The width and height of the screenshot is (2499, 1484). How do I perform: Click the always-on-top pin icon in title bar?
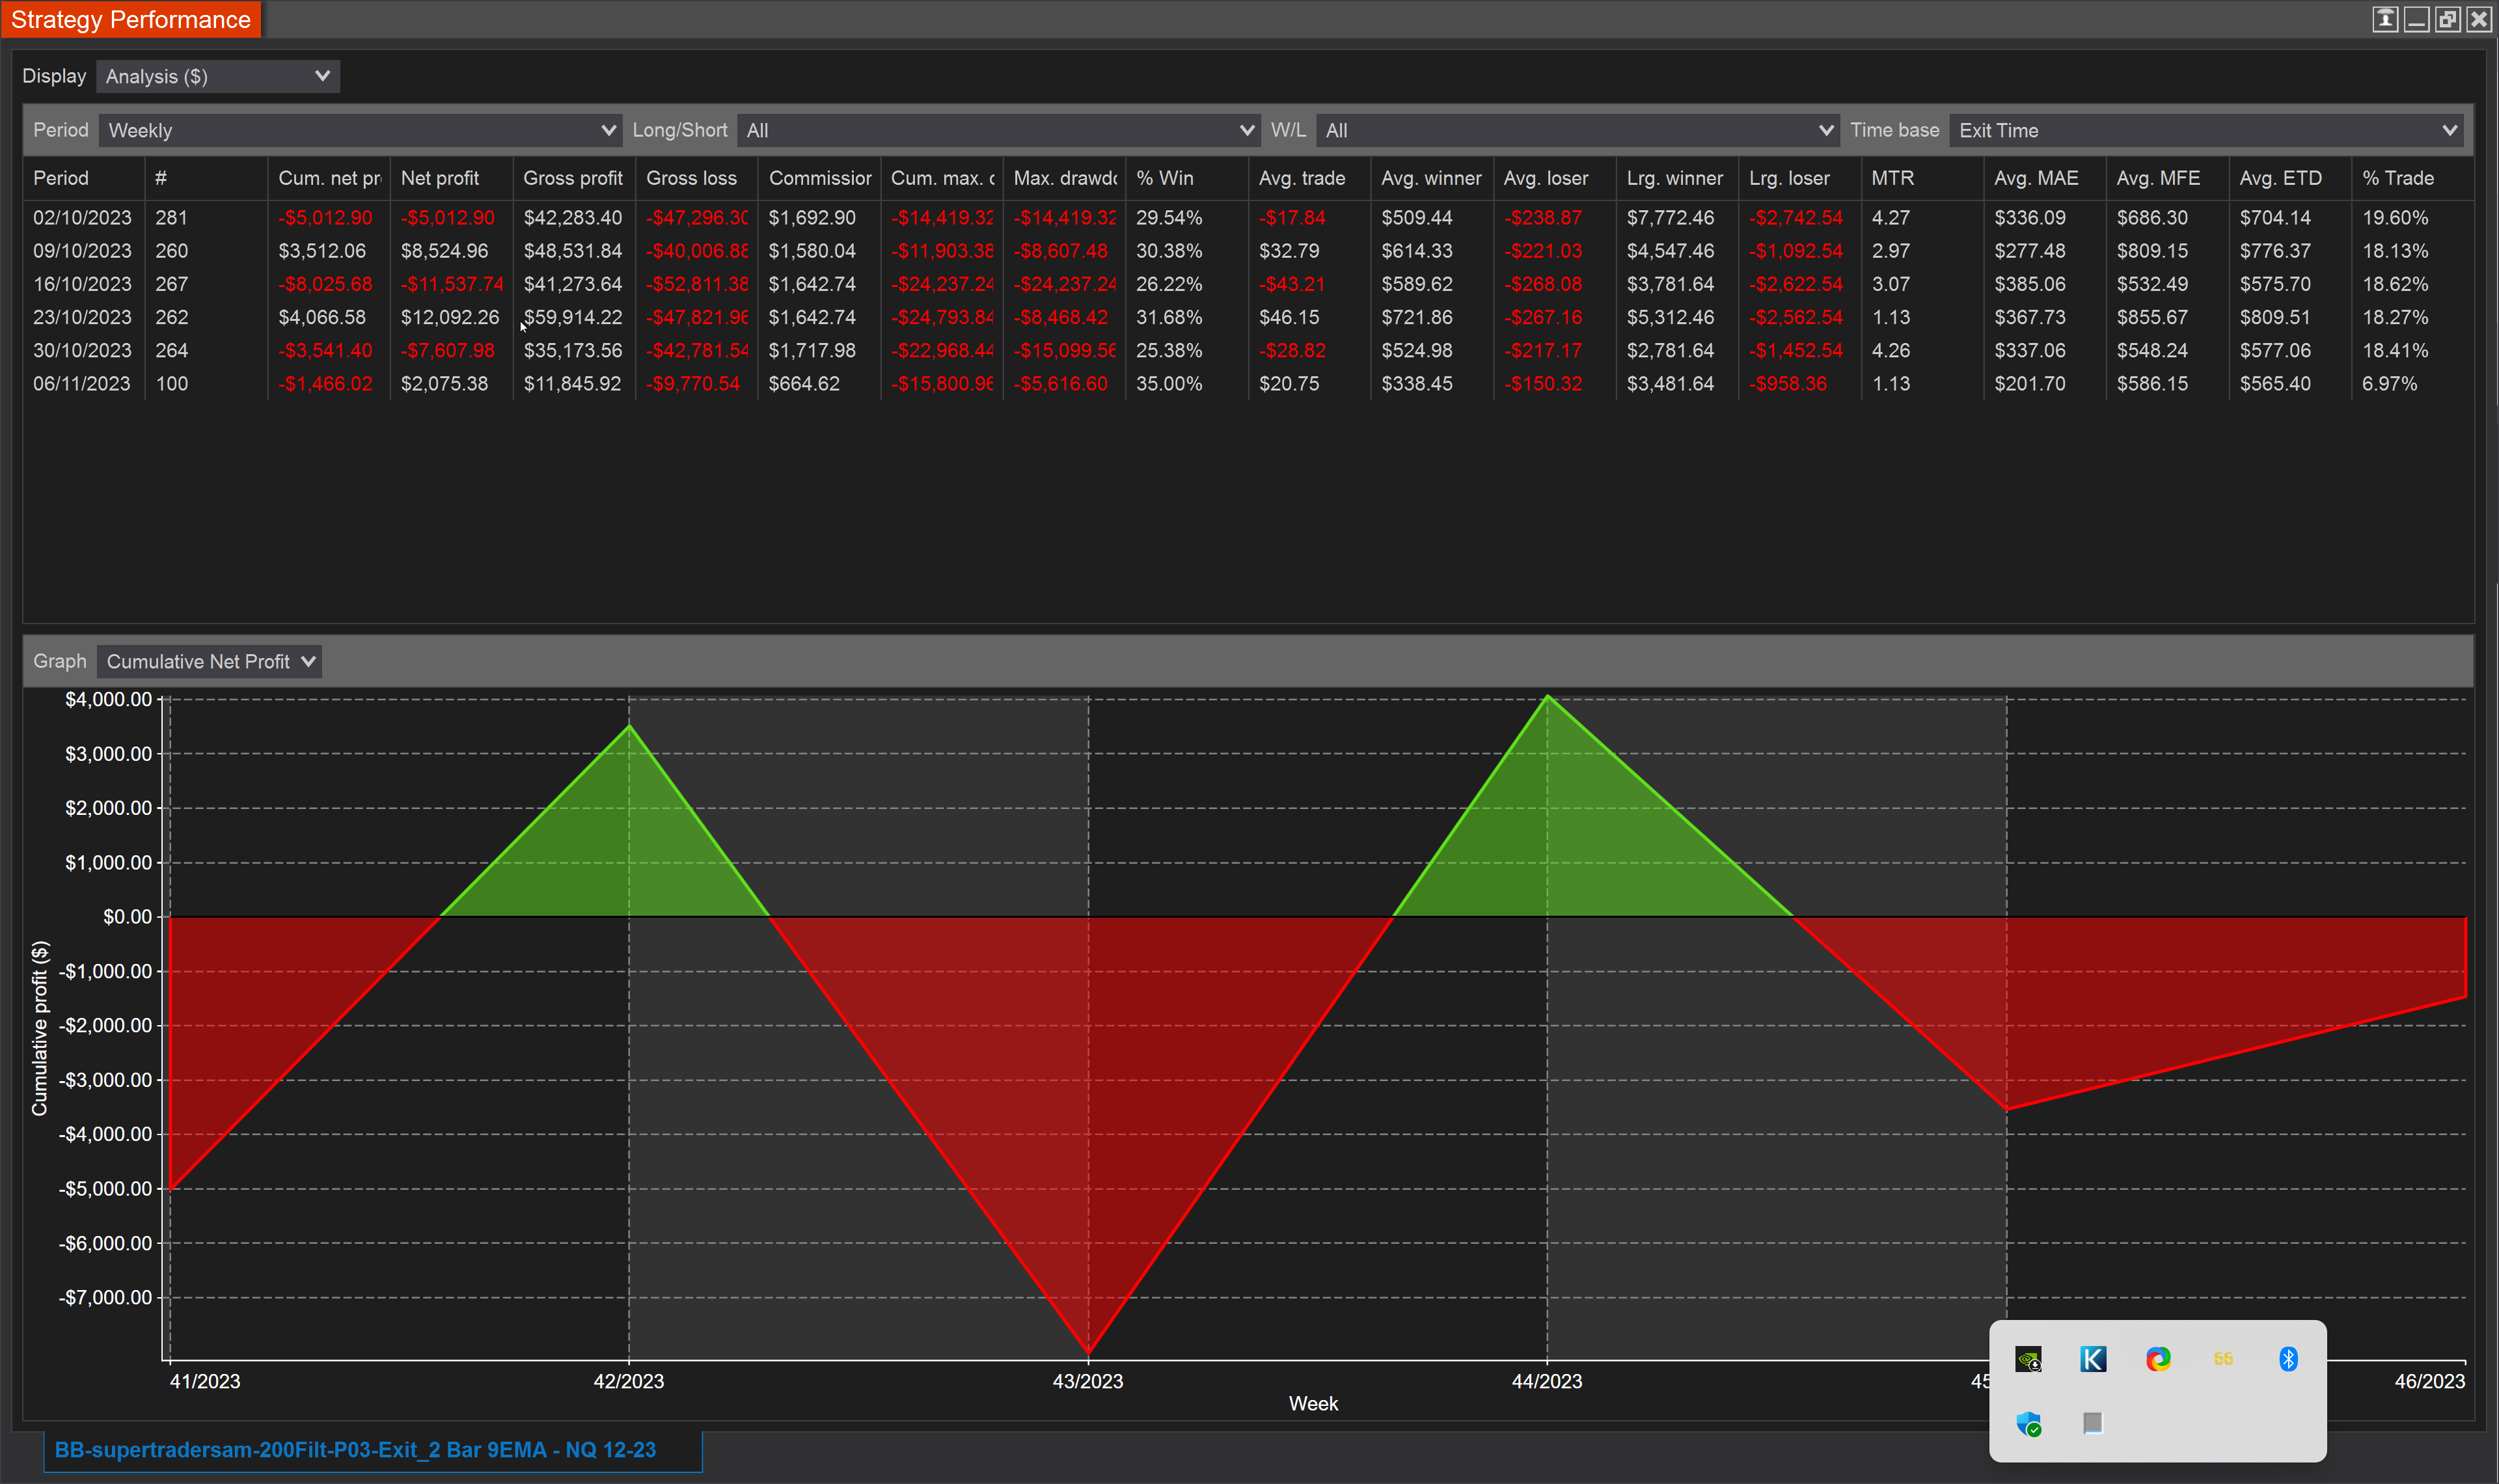(x=2385, y=19)
